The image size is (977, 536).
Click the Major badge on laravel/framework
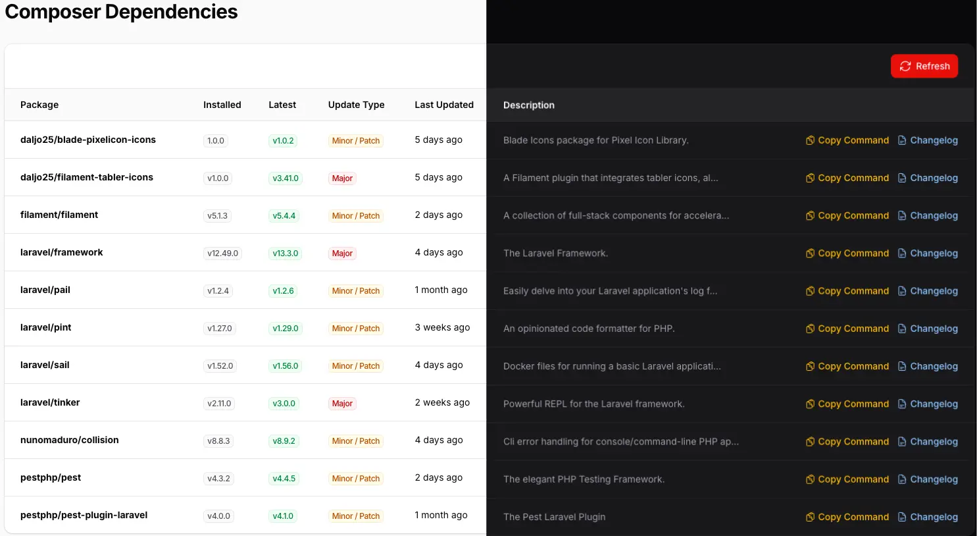pyautogui.click(x=342, y=253)
